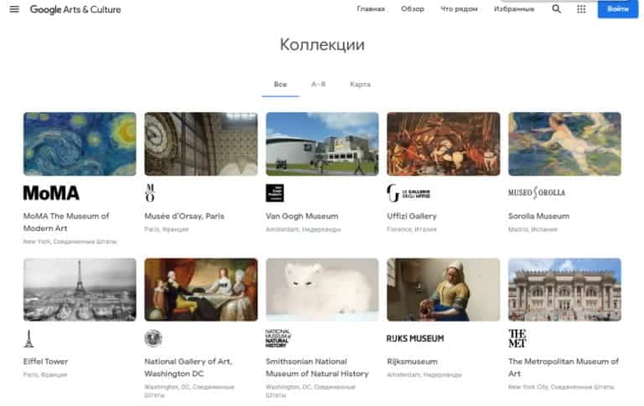Image resolution: width=644 pixels, height=406 pixels.
Task: Click the National Museum of Natural History logo
Action: point(278,339)
